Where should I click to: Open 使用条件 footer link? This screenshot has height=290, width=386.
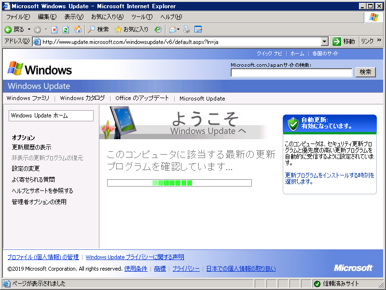tap(136, 269)
